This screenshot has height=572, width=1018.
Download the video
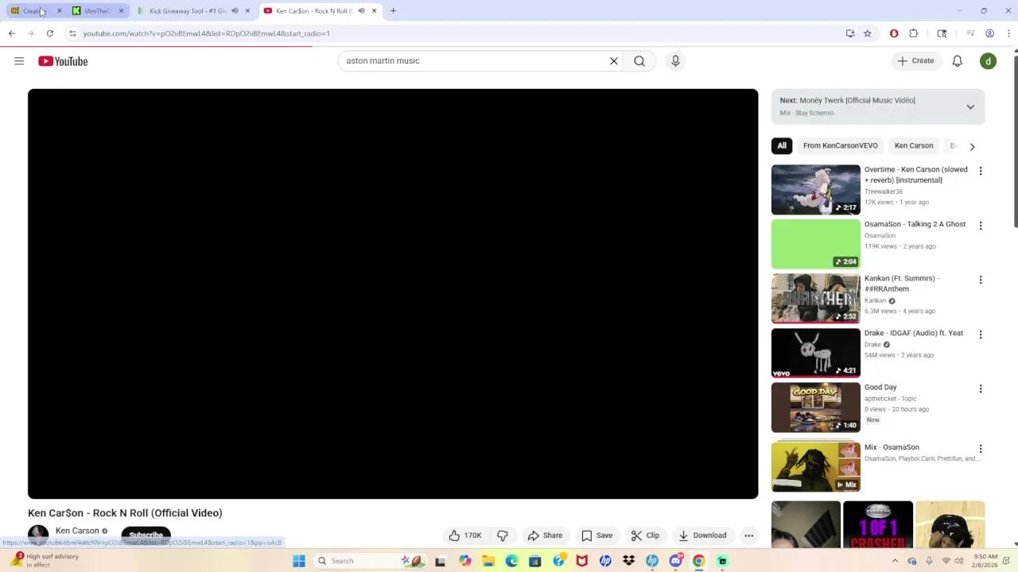(702, 535)
